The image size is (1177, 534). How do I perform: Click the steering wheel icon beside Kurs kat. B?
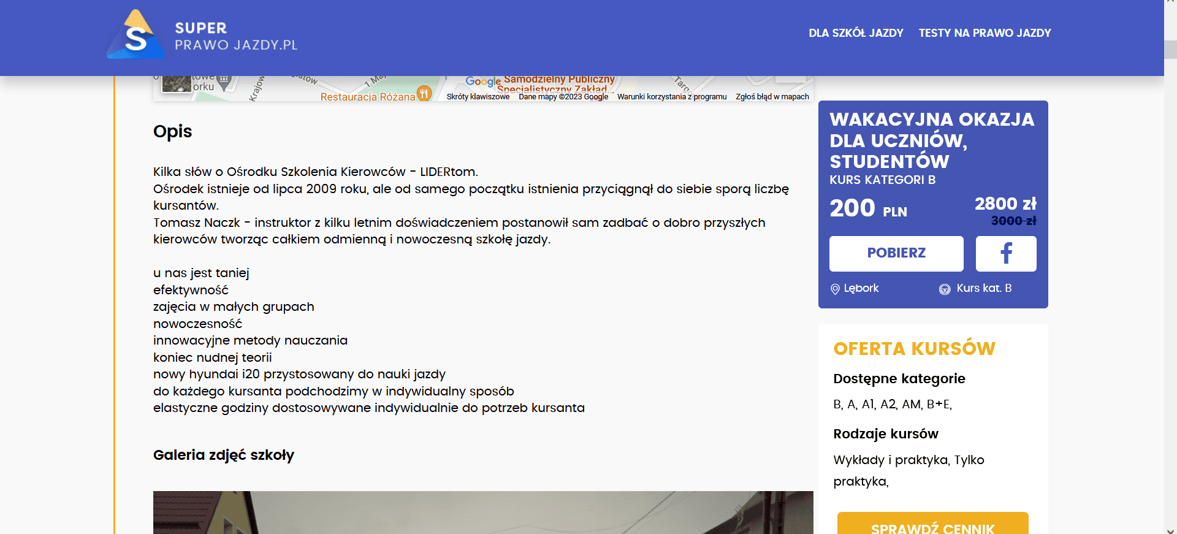point(945,289)
